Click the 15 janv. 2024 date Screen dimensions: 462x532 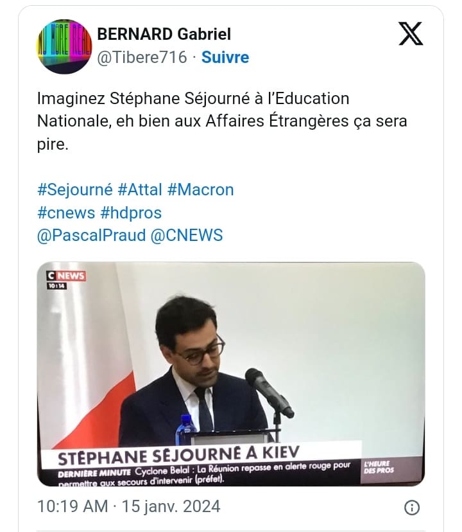coord(171,506)
